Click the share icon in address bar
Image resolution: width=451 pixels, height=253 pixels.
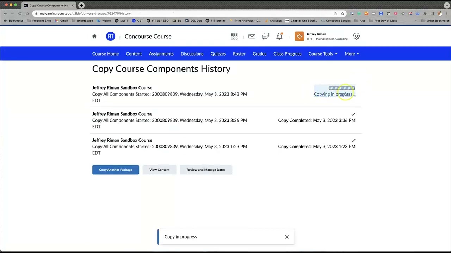click(x=335, y=13)
